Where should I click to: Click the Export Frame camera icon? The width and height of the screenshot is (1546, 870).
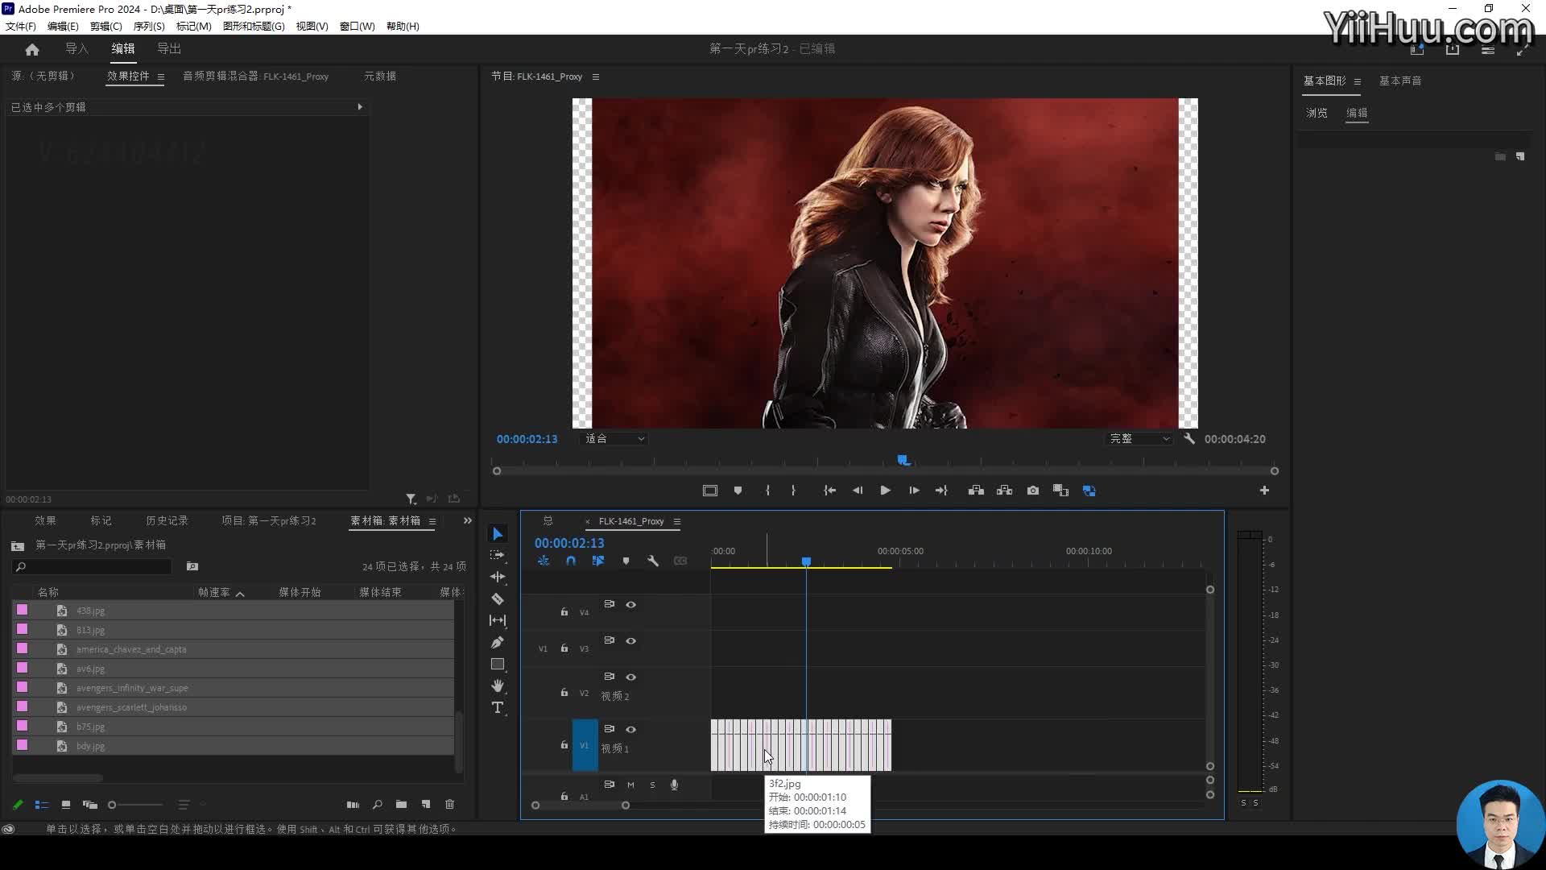(1033, 491)
